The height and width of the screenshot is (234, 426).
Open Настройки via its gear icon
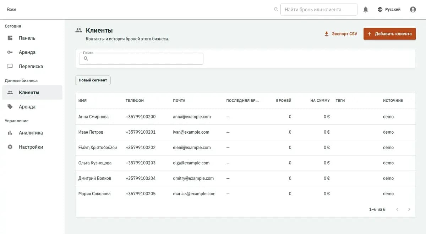[10, 147]
